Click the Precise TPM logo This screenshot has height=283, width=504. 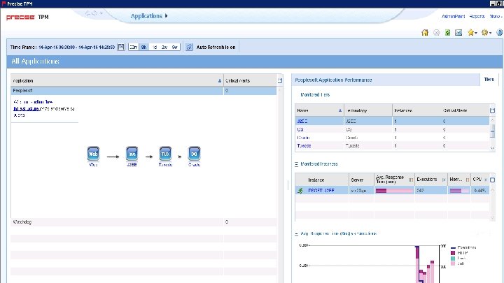point(27,17)
